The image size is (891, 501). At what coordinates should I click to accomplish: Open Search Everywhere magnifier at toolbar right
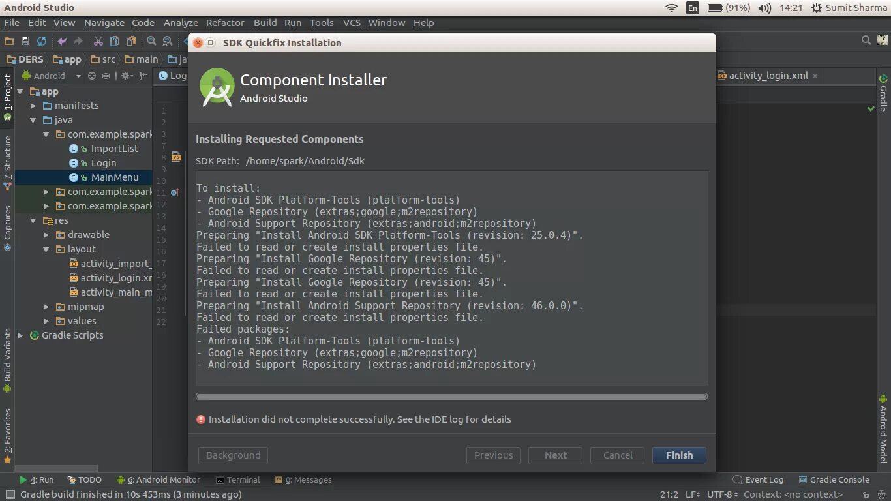pos(866,40)
